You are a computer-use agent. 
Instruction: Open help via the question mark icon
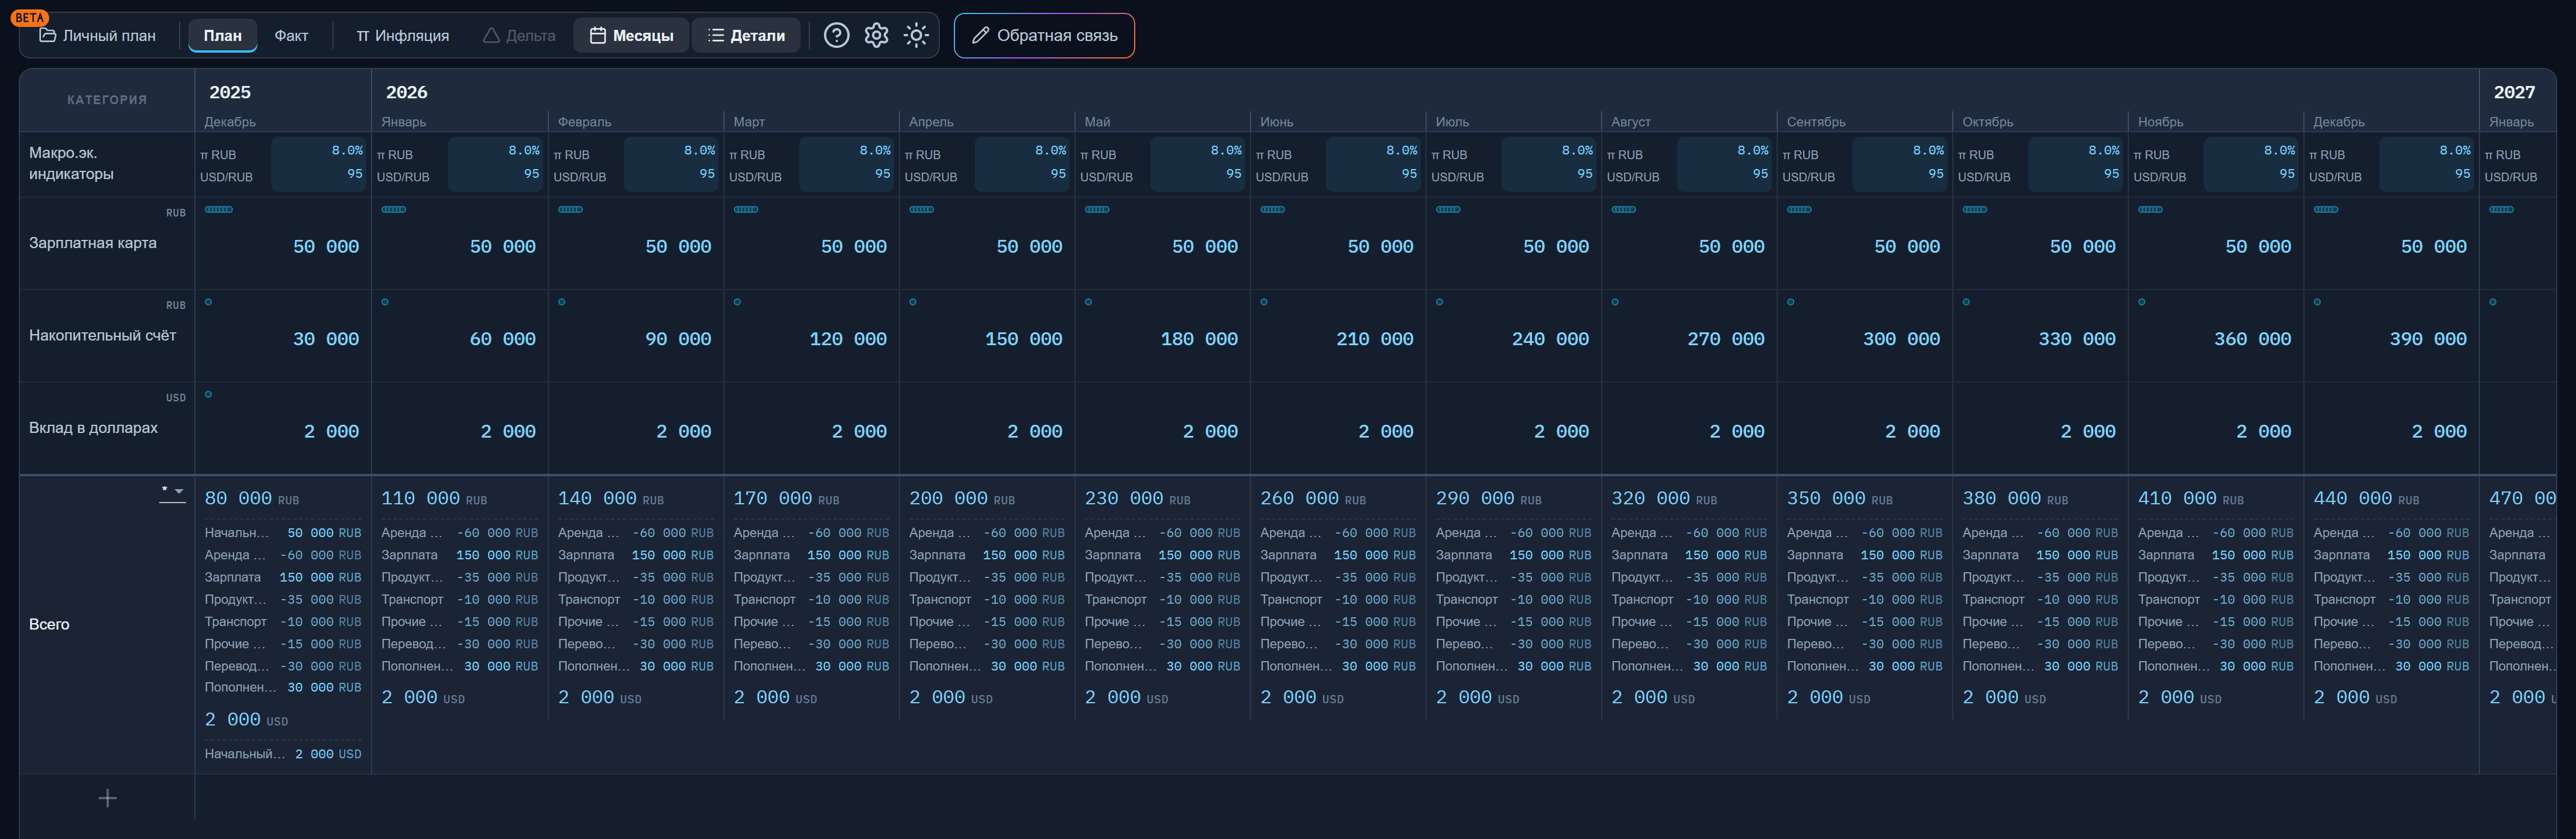(x=836, y=35)
